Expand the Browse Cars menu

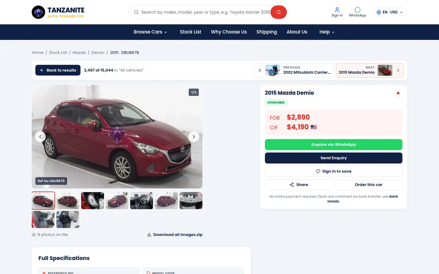click(x=150, y=32)
